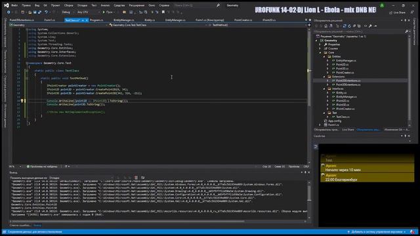Screen dimensions: 420x236
Task: Collapse the Core folder in Solution Explorer
Action: (320, 52)
